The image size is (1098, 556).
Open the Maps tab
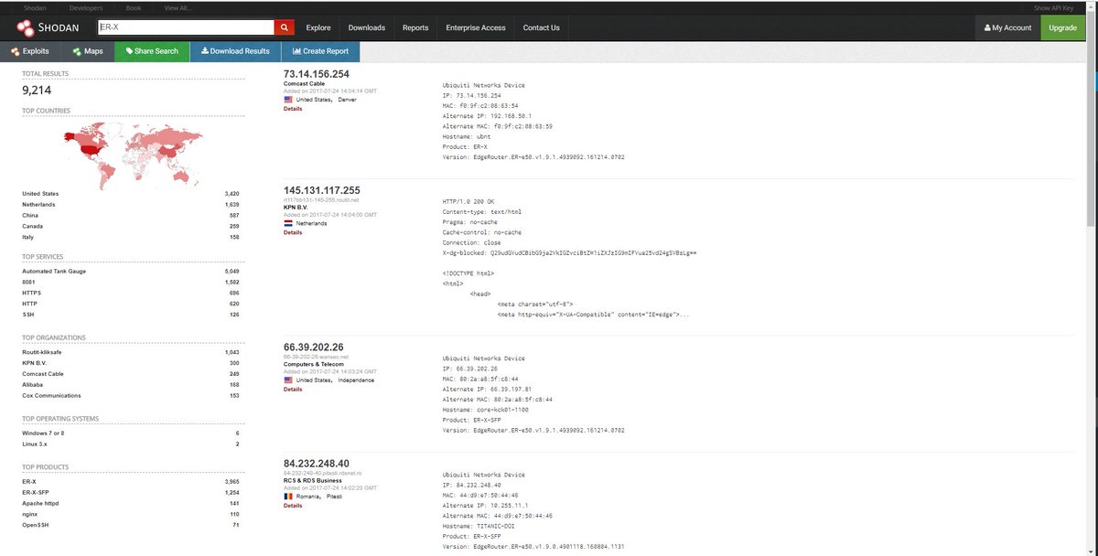click(x=88, y=51)
